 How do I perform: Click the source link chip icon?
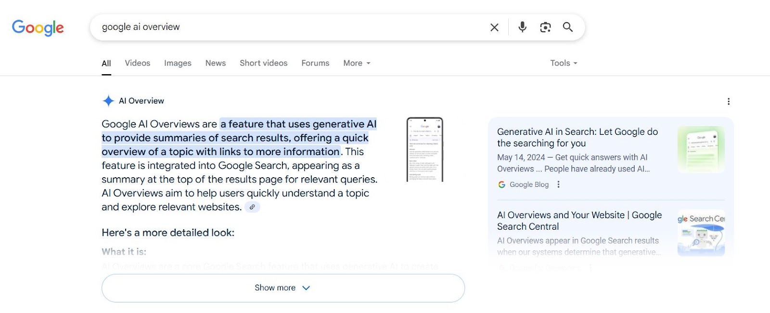(252, 207)
